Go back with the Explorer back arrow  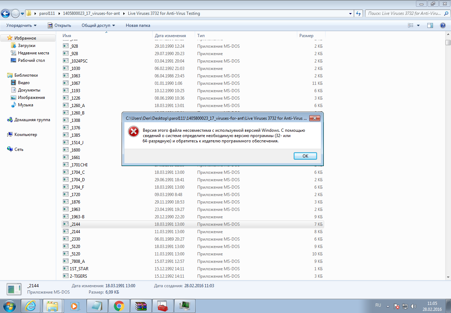[x=6, y=13]
